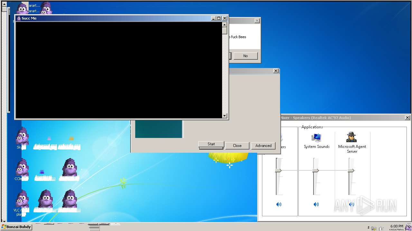Click the Succ Me scrollbar thumb
The image size is (412, 231).
(225, 31)
